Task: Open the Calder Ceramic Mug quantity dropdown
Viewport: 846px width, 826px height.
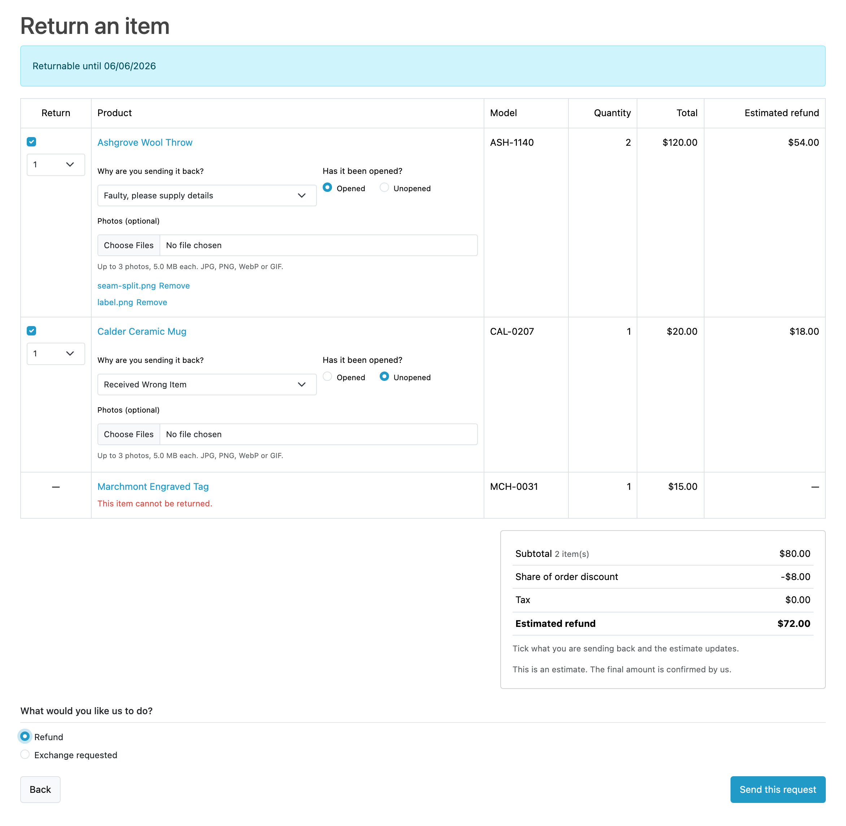Action: (x=56, y=353)
